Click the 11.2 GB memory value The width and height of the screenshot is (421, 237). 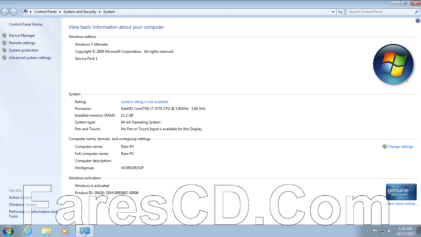pos(127,115)
